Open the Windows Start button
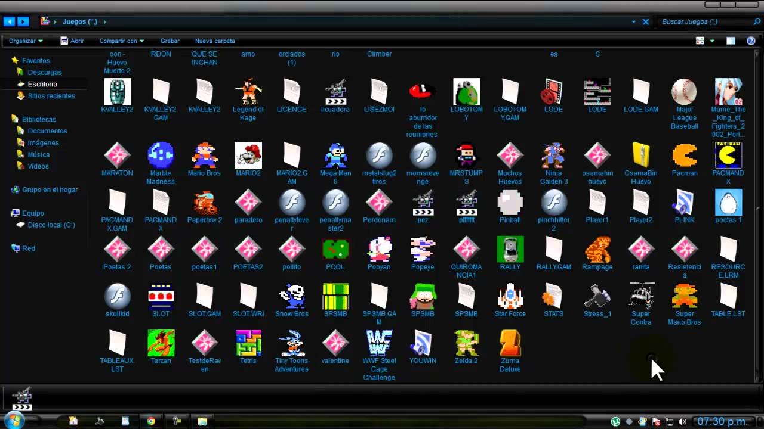This screenshot has height=429, width=764. pyautogui.click(x=13, y=421)
